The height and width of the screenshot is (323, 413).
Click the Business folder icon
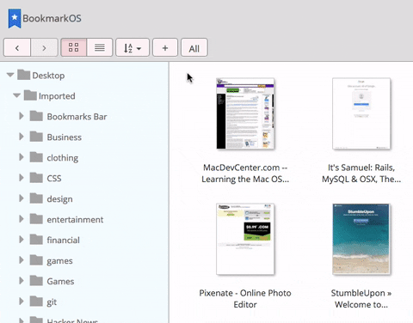(x=36, y=137)
